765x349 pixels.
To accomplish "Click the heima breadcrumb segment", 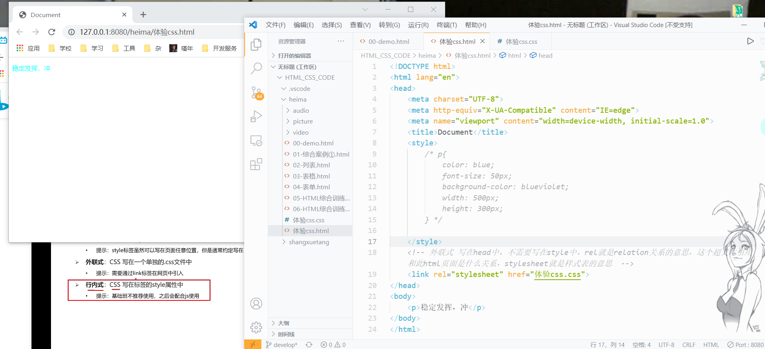I will pos(427,55).
